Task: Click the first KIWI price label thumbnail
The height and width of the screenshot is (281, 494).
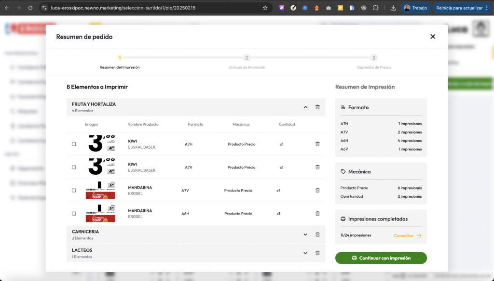Action: 101,144
